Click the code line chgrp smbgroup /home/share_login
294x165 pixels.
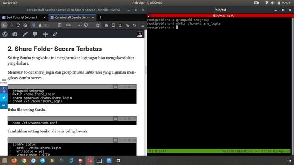coord(42,98)
